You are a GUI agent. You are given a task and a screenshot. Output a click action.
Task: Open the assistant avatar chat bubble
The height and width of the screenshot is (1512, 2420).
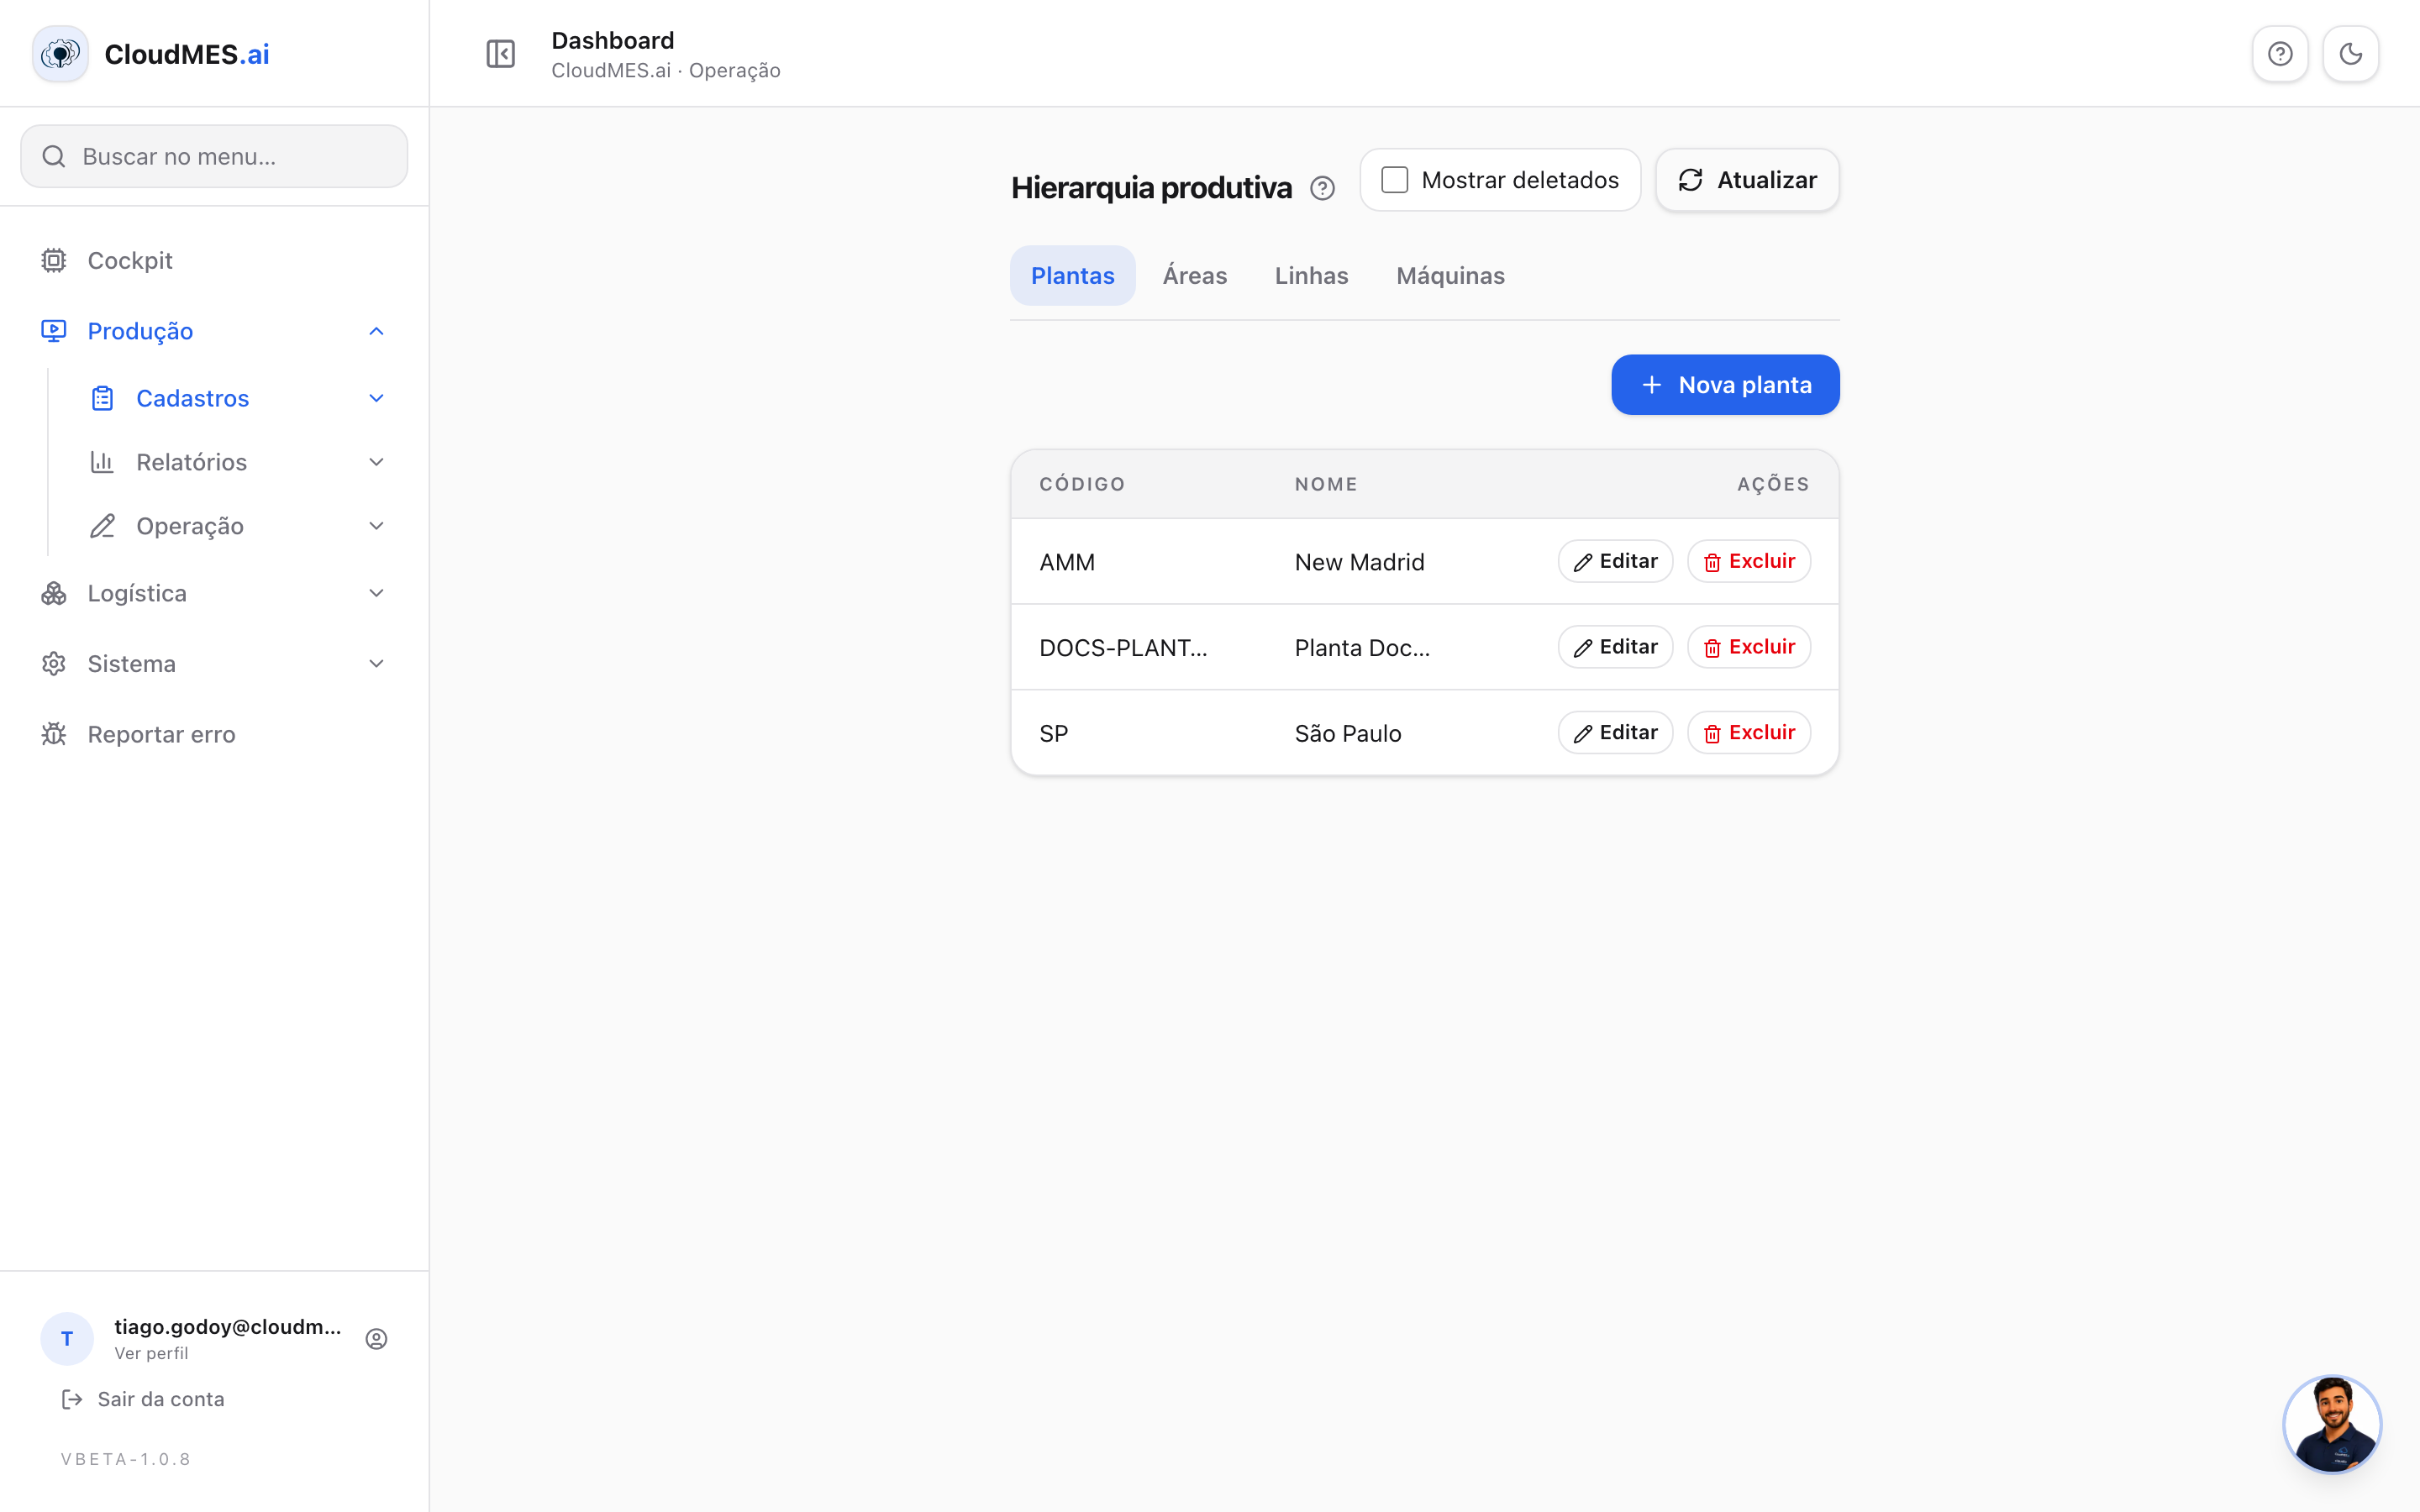[x=2332, y=1424]
